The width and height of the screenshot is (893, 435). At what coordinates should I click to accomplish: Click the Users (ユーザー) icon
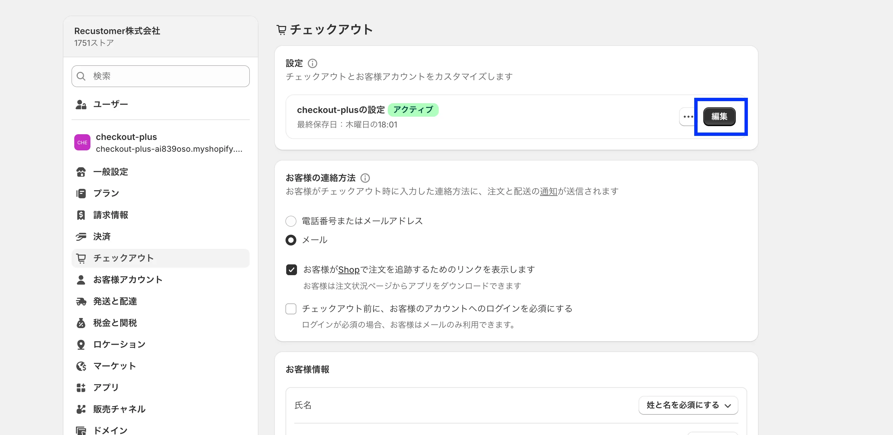click(81, 104)
